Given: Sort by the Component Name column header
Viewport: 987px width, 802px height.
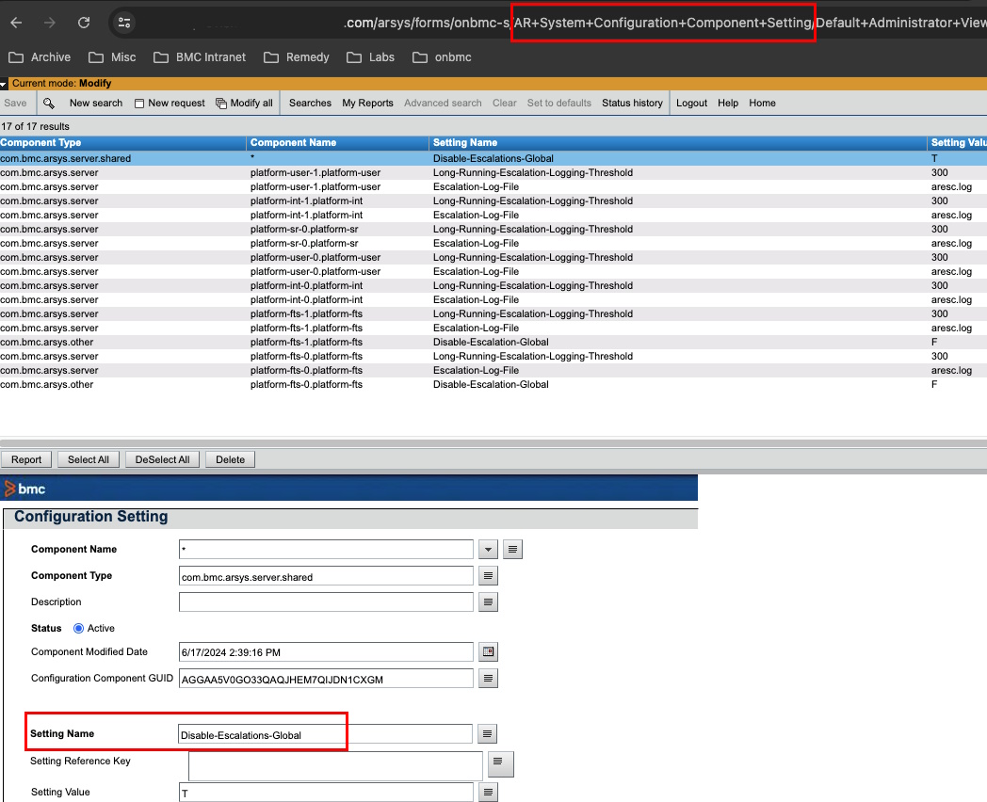Looking at the screenshot, I should (x=337, y=143).
